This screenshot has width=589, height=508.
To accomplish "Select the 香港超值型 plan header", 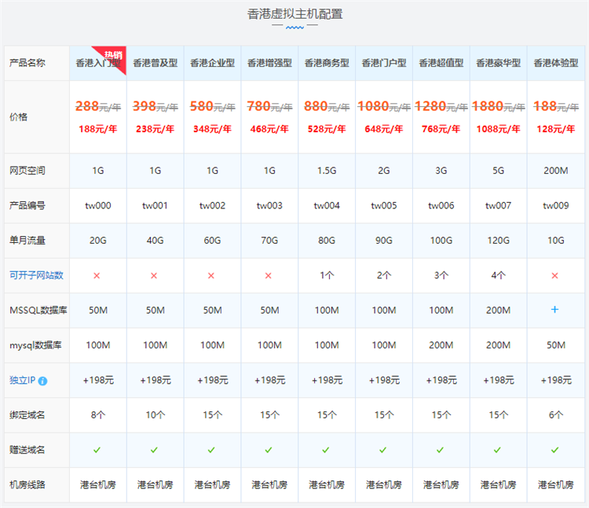I will pos(441,63).
